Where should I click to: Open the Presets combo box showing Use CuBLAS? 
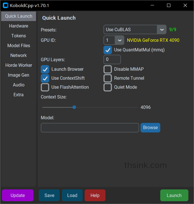point(135,29)
